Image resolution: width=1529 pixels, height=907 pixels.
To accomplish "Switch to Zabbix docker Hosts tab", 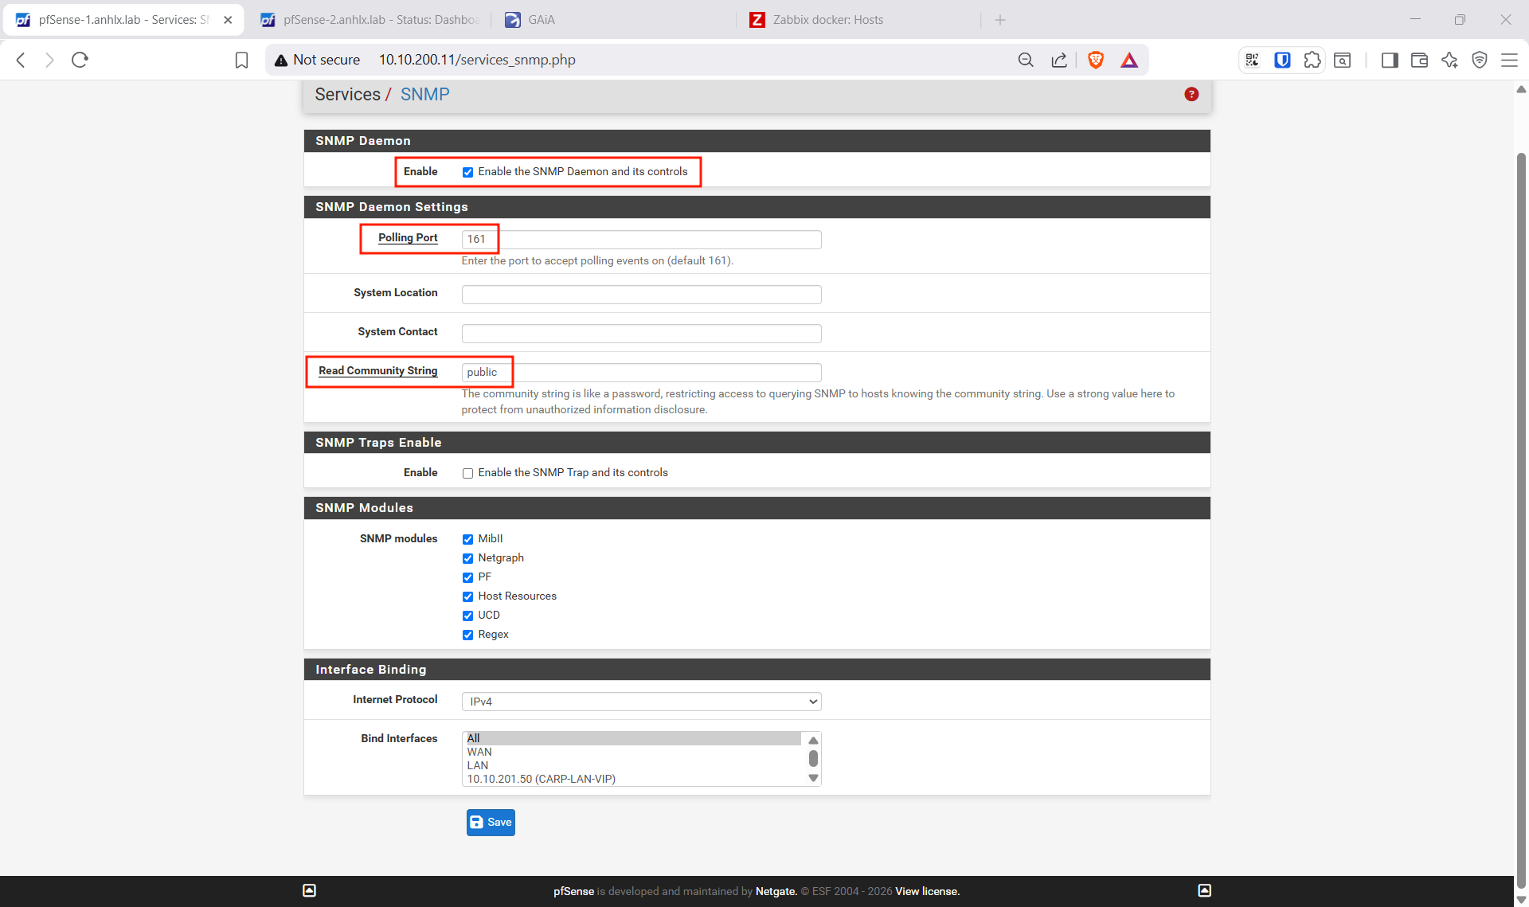I will tap(858, 20).
